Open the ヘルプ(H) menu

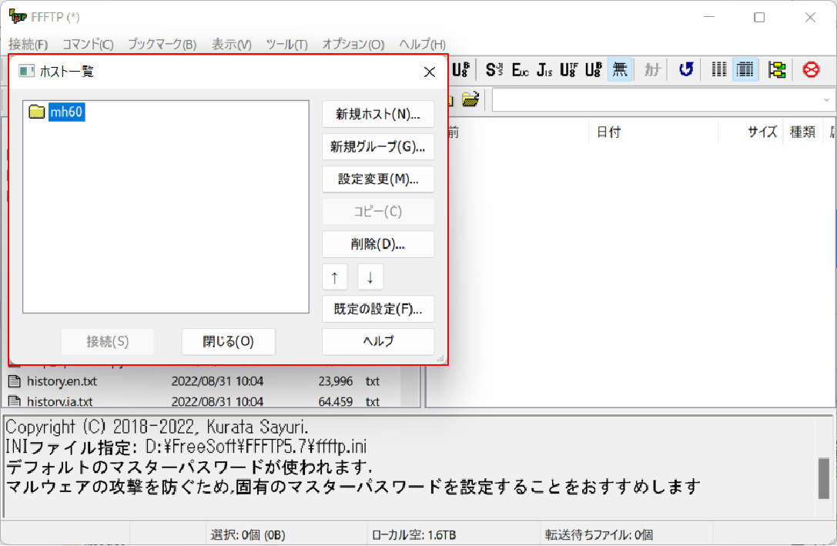422,45
